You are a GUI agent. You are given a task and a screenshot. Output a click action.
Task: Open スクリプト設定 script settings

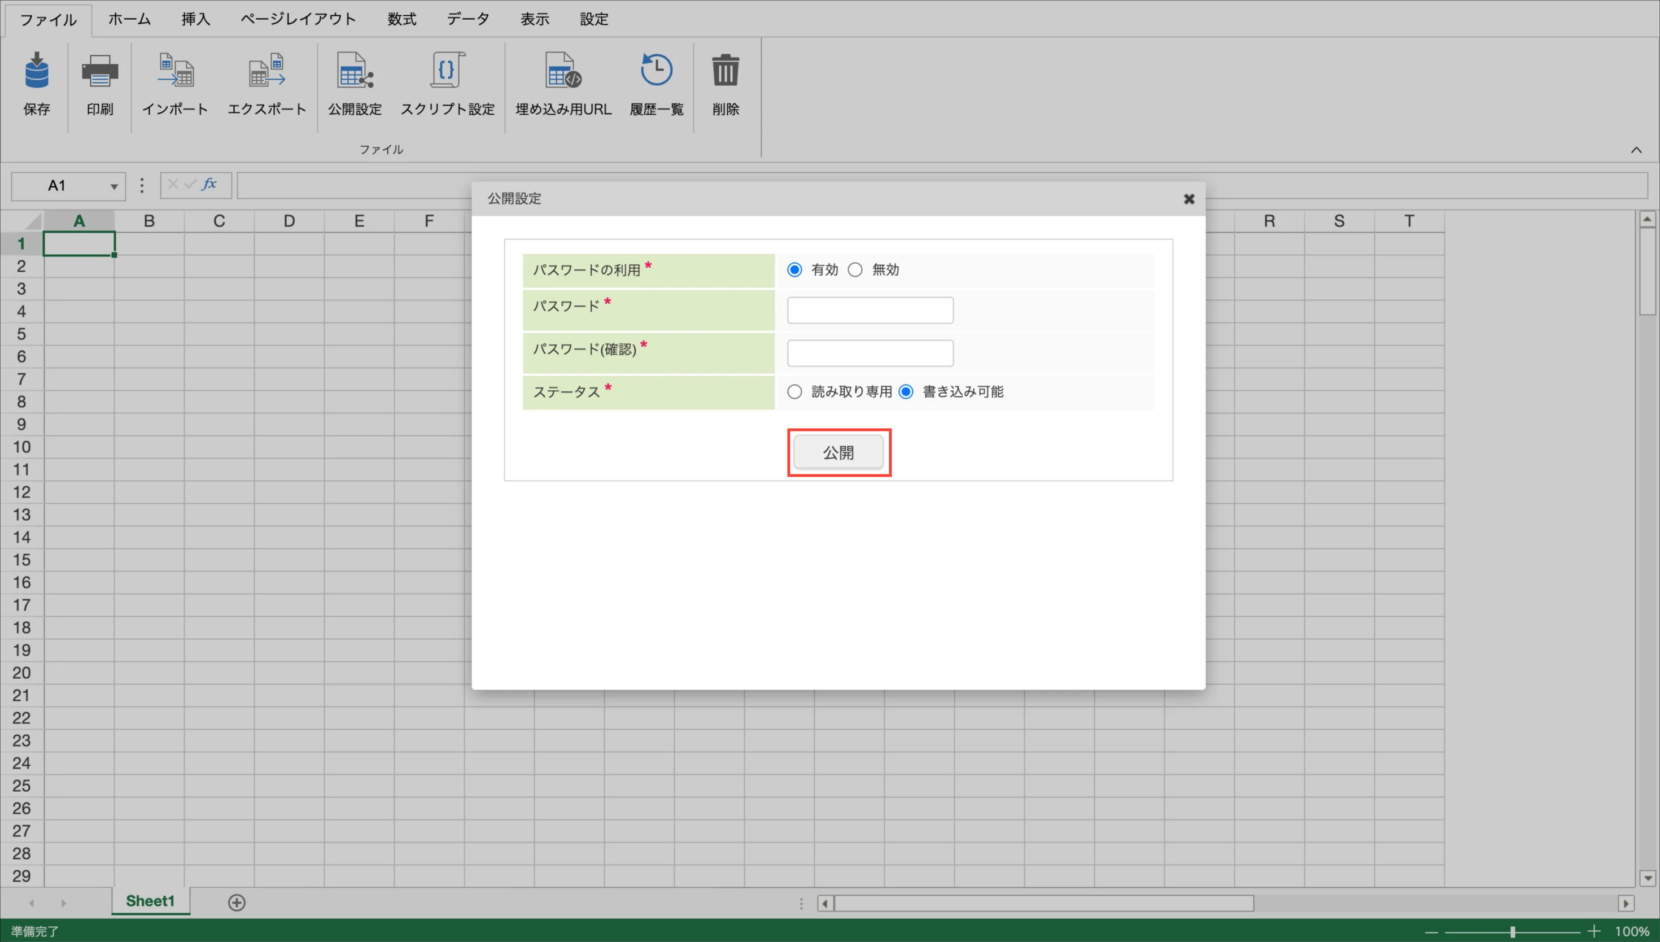[448, 71]
